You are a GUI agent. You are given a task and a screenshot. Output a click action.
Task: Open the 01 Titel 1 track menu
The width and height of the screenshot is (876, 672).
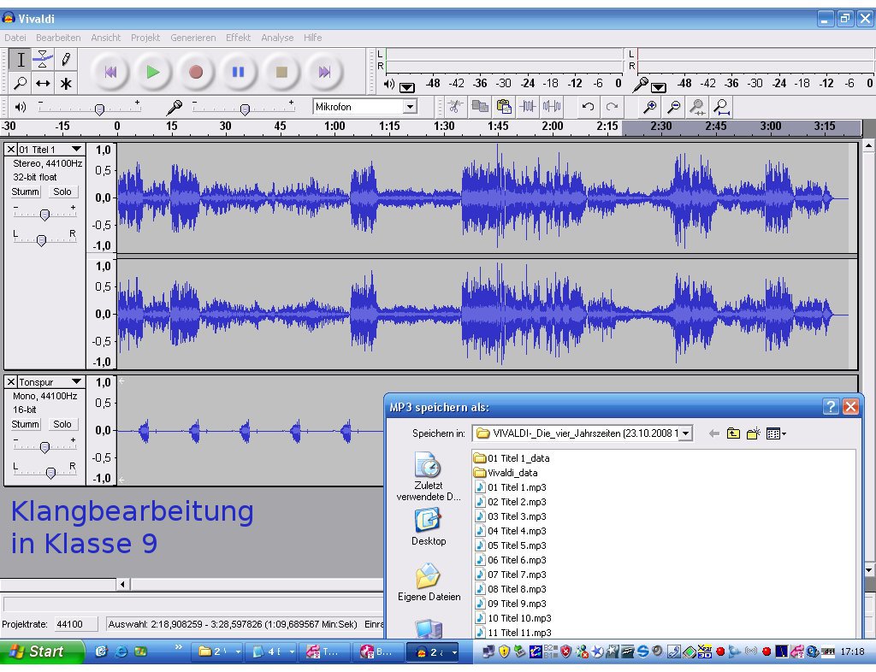click(76, 150)
